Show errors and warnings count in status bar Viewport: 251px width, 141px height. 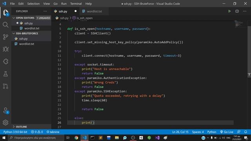(x=37, y=132)
